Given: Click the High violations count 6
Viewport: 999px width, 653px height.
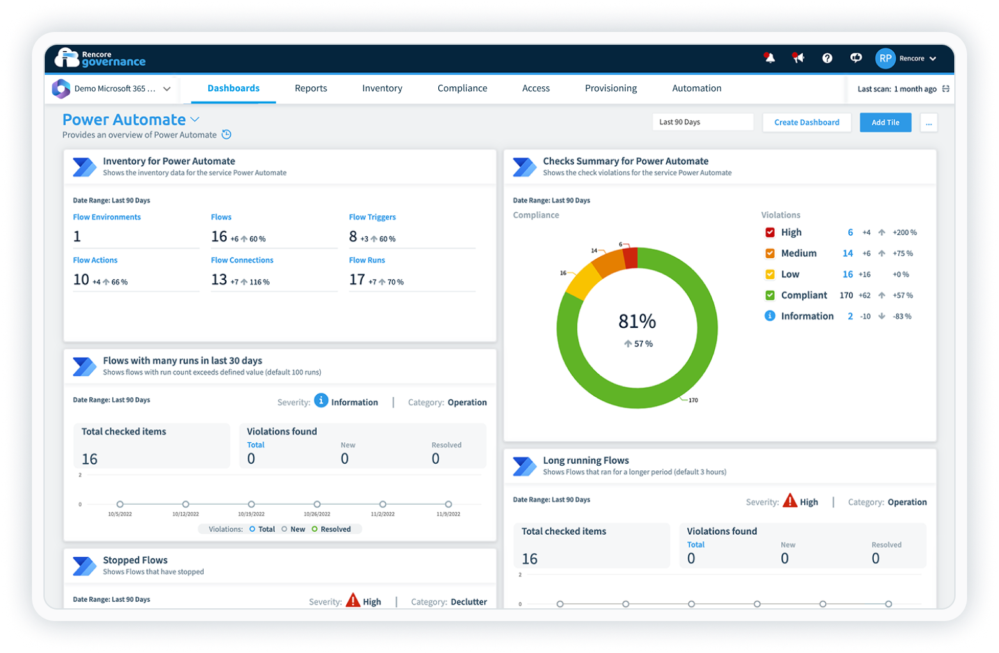Looking at the screenshot, I should pyautogui.click(x=850, y=233).
